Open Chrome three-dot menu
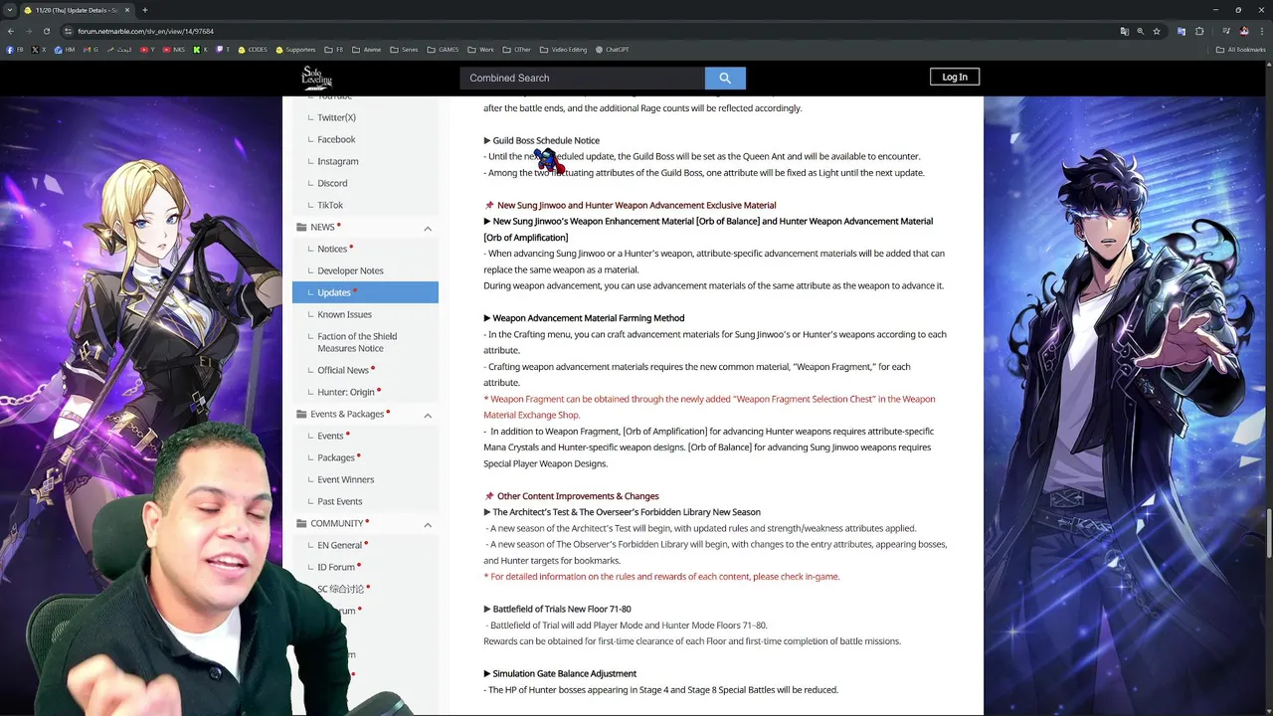The width and height of the screenshot is (1273, 716). pyautogui.click(x=1262, y=31)
